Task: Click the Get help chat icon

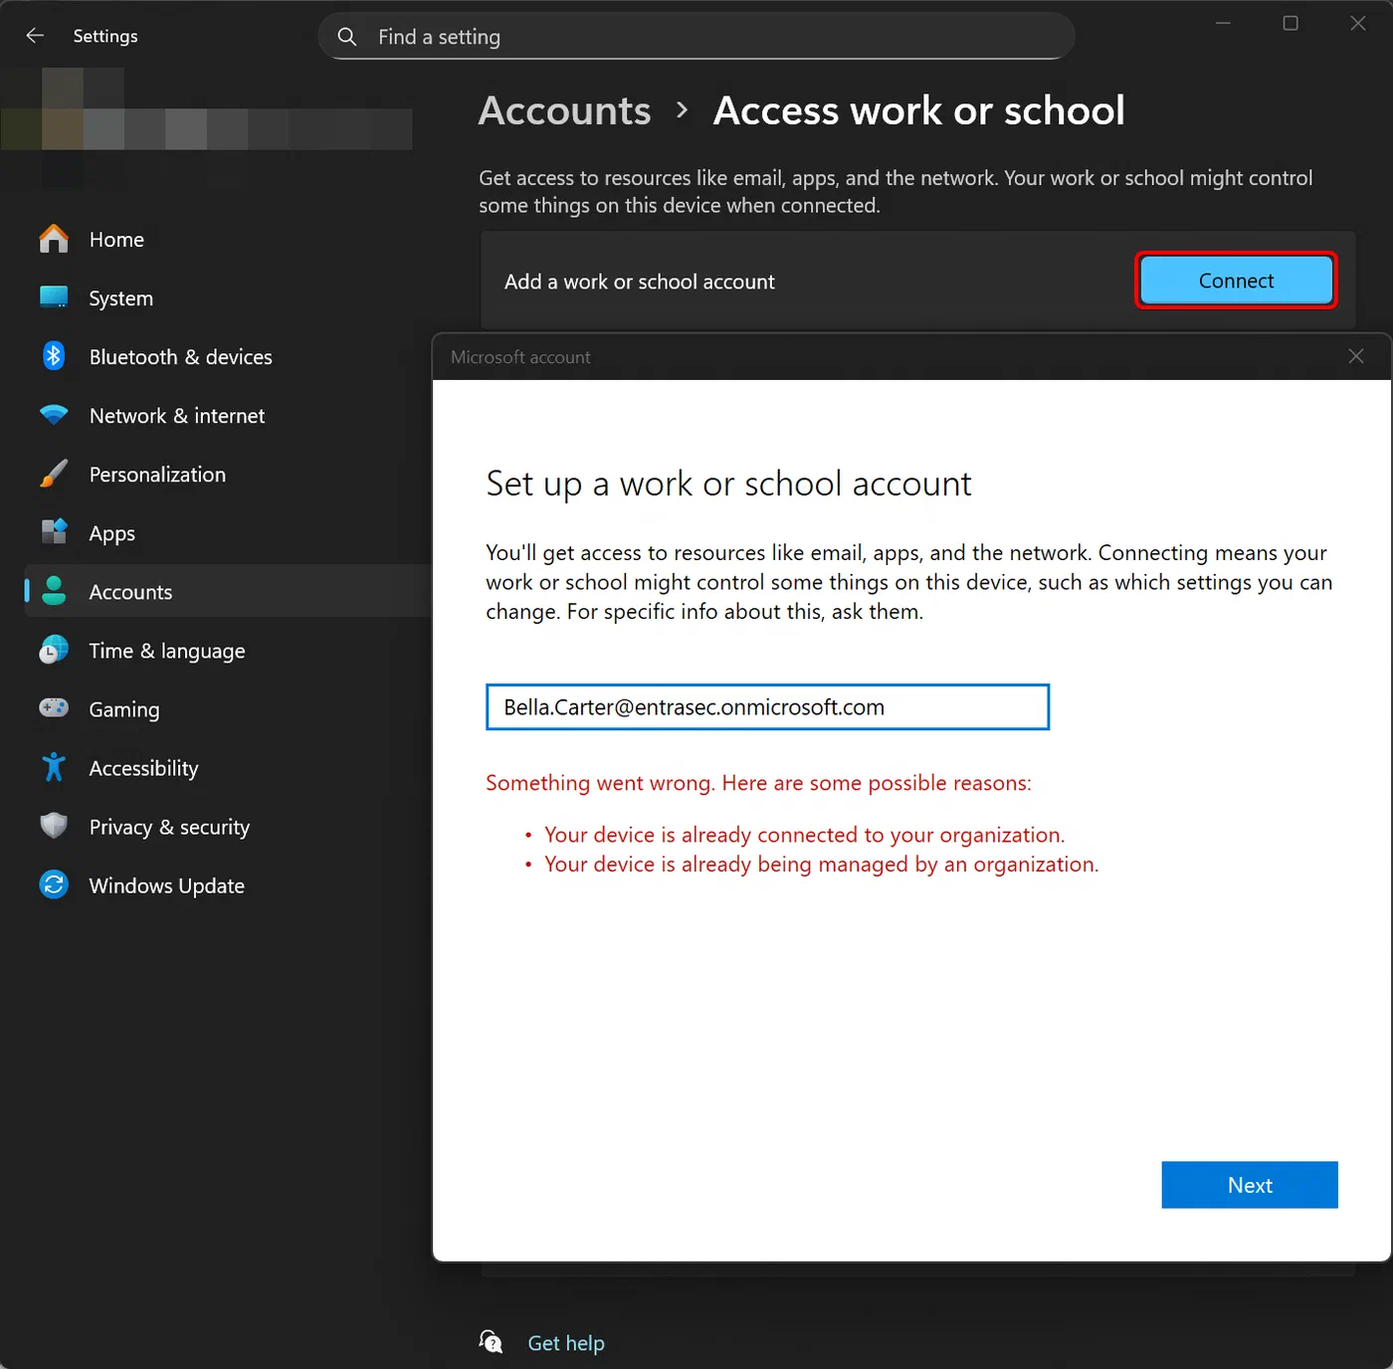Action: (x=491, y=1342)
